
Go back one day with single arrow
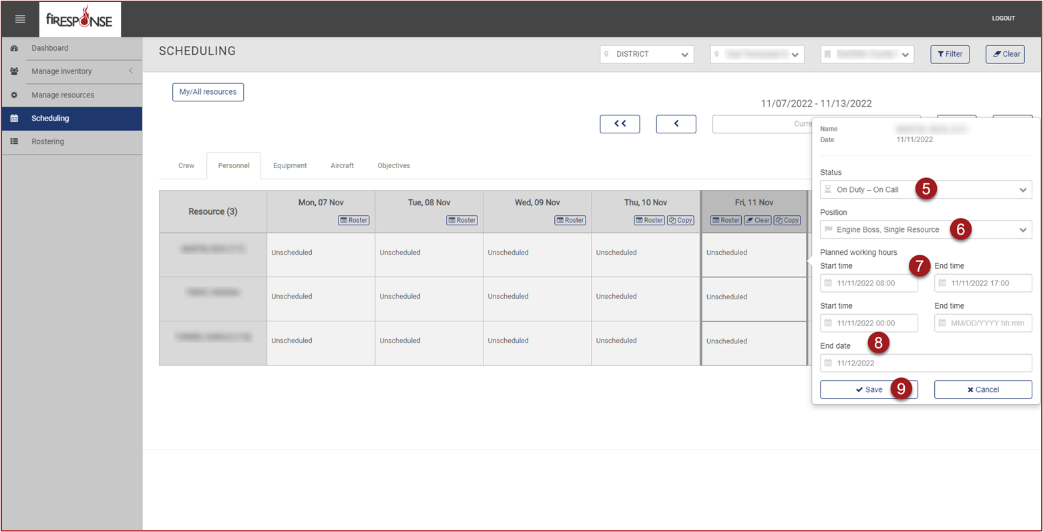pos(676,124)
